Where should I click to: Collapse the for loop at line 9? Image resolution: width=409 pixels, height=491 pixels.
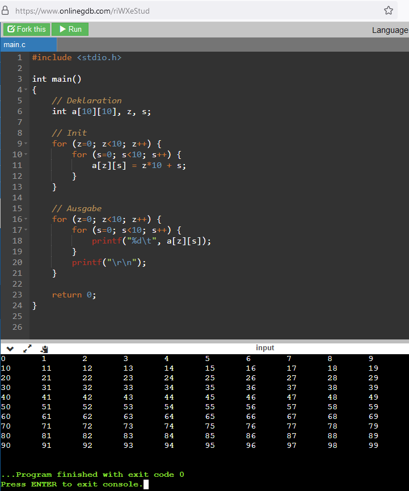pyautogui.click(x=26, y=144)
